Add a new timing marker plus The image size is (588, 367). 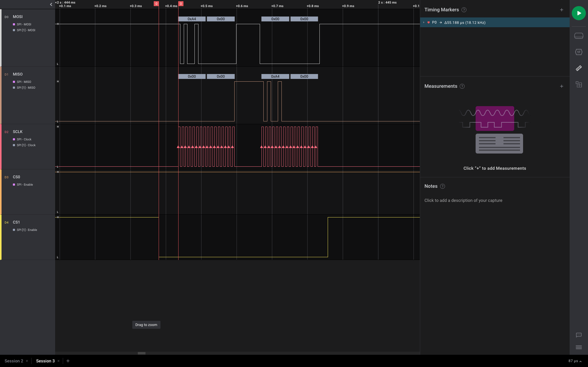coord(561,10)
